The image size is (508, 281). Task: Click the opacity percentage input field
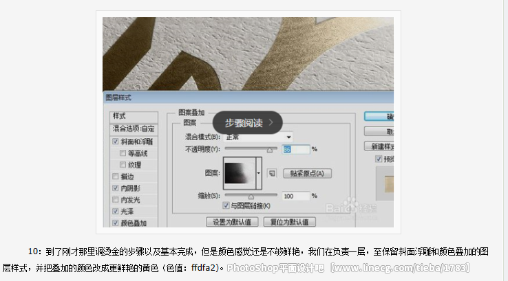296,149
